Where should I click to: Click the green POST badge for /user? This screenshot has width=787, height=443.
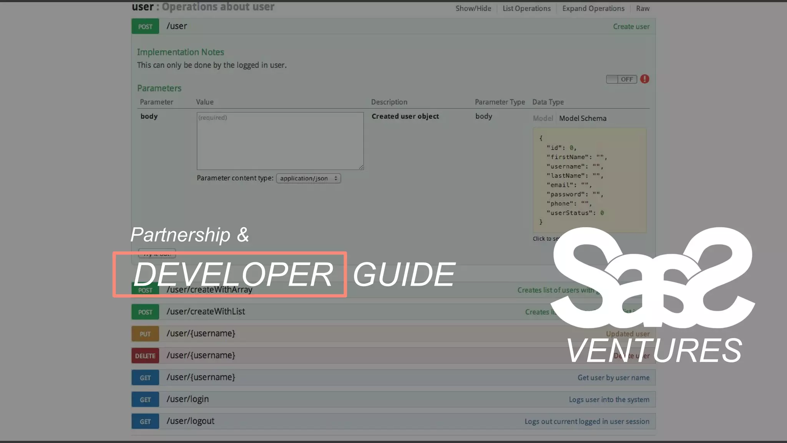[145, 27]
